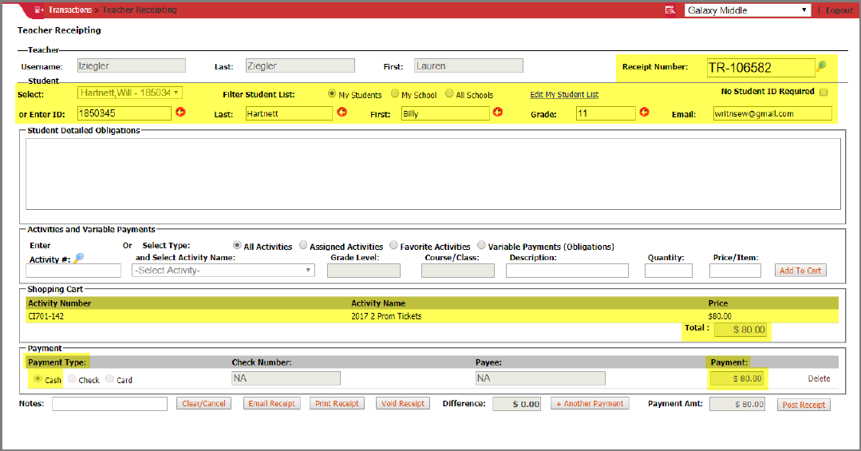Click the Clear/Cancel button
Screen dimensions: 861x451
coord(203,403)
